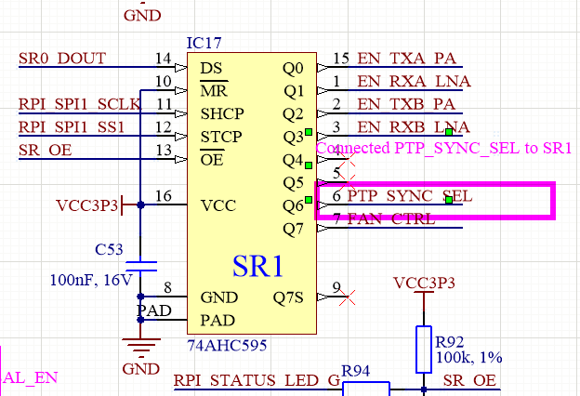Click the IC17 designator text

point(204,43)
